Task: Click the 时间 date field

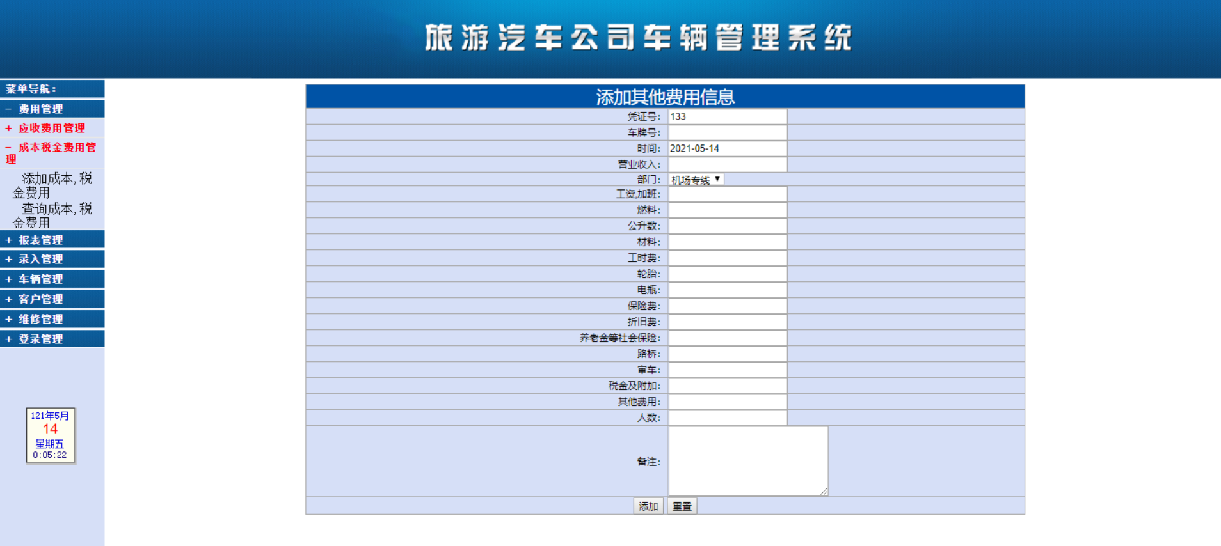Action: pos(728,148)
